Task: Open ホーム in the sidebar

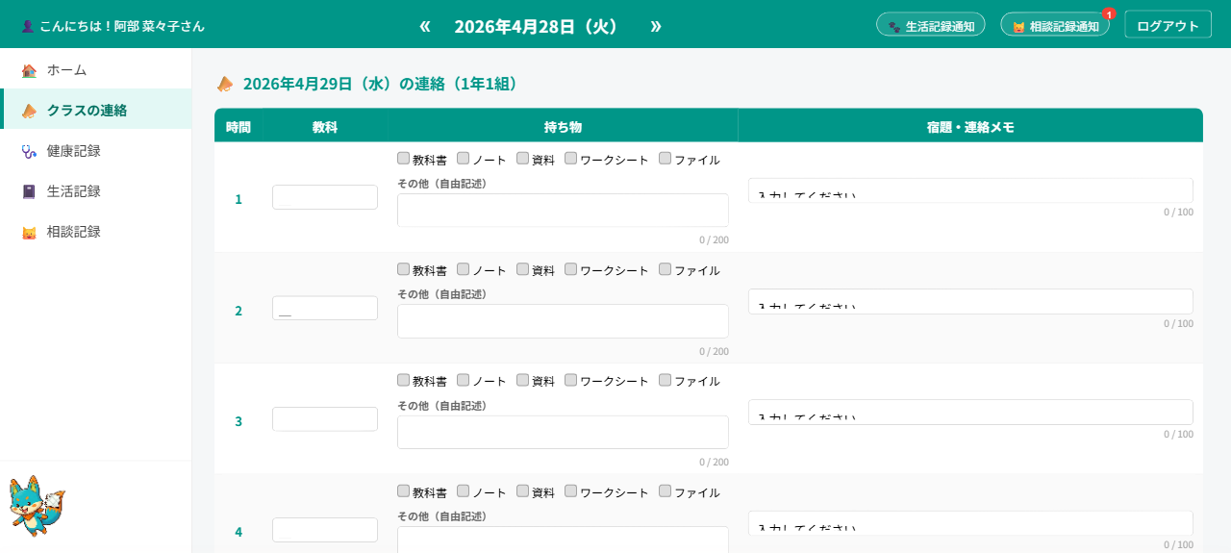Action: tap(95, 70)
